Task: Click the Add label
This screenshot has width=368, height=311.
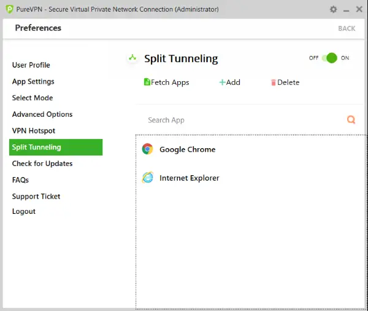Action: (233, 82)
